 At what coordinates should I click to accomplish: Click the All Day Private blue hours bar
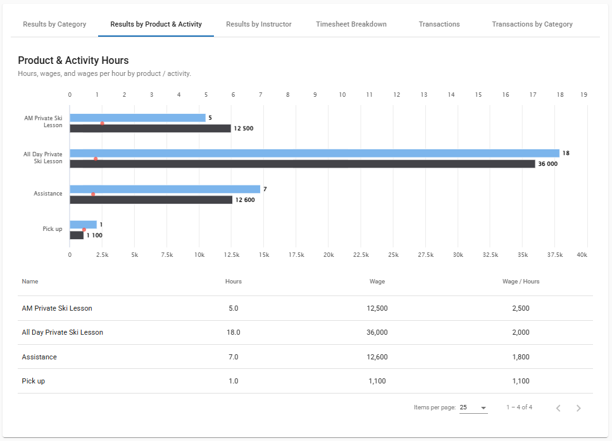[x=314, y=153]
